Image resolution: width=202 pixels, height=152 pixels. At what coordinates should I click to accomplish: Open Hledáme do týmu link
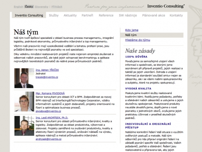coord(138,40)
